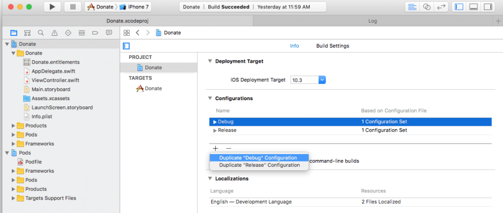Toggle the Navigator panel visibility
The height and width of the screenshot is (213, 503).
460,7
